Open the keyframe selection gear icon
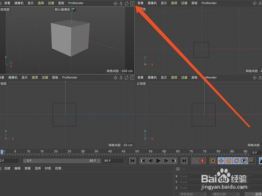 pyautogui.click(x=213, y=161)
